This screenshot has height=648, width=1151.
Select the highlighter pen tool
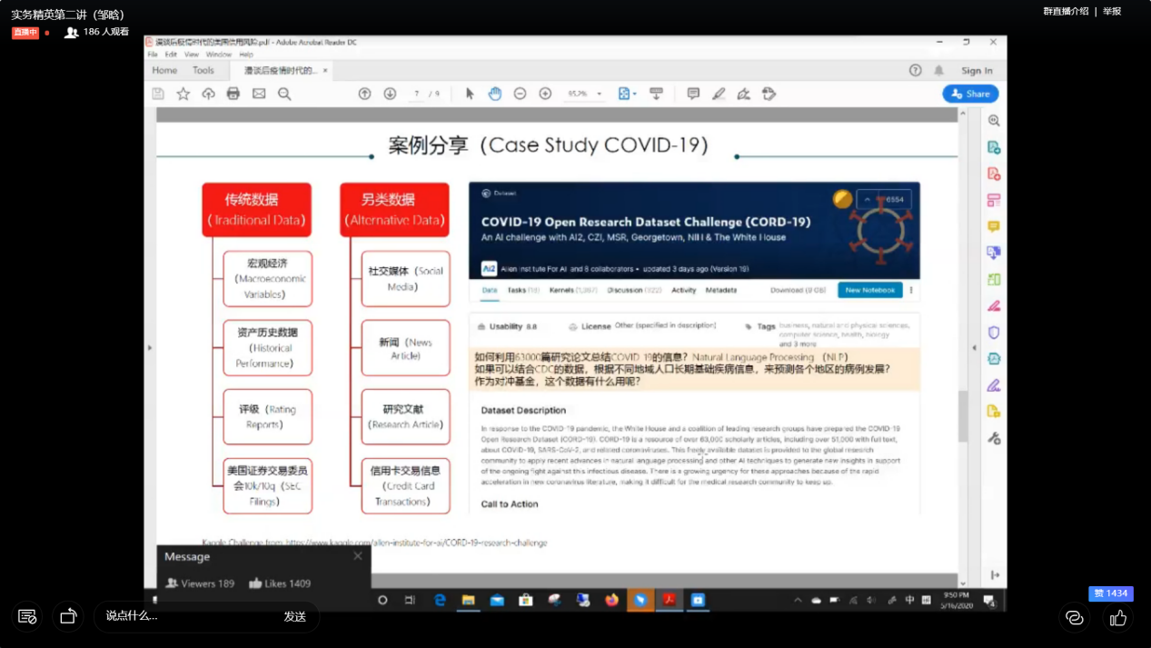[719, 94]
